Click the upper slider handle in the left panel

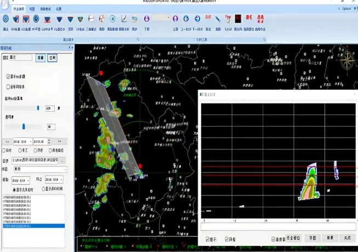pos(38,108)
